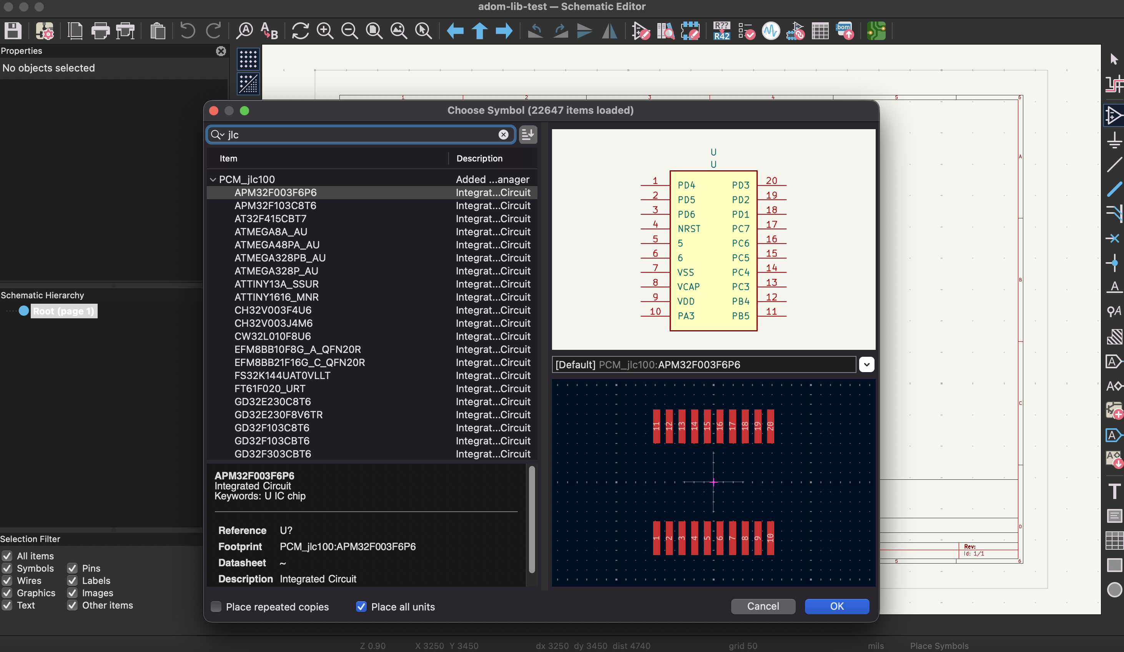Open the Symbol Fields Table

coord(820,31)
